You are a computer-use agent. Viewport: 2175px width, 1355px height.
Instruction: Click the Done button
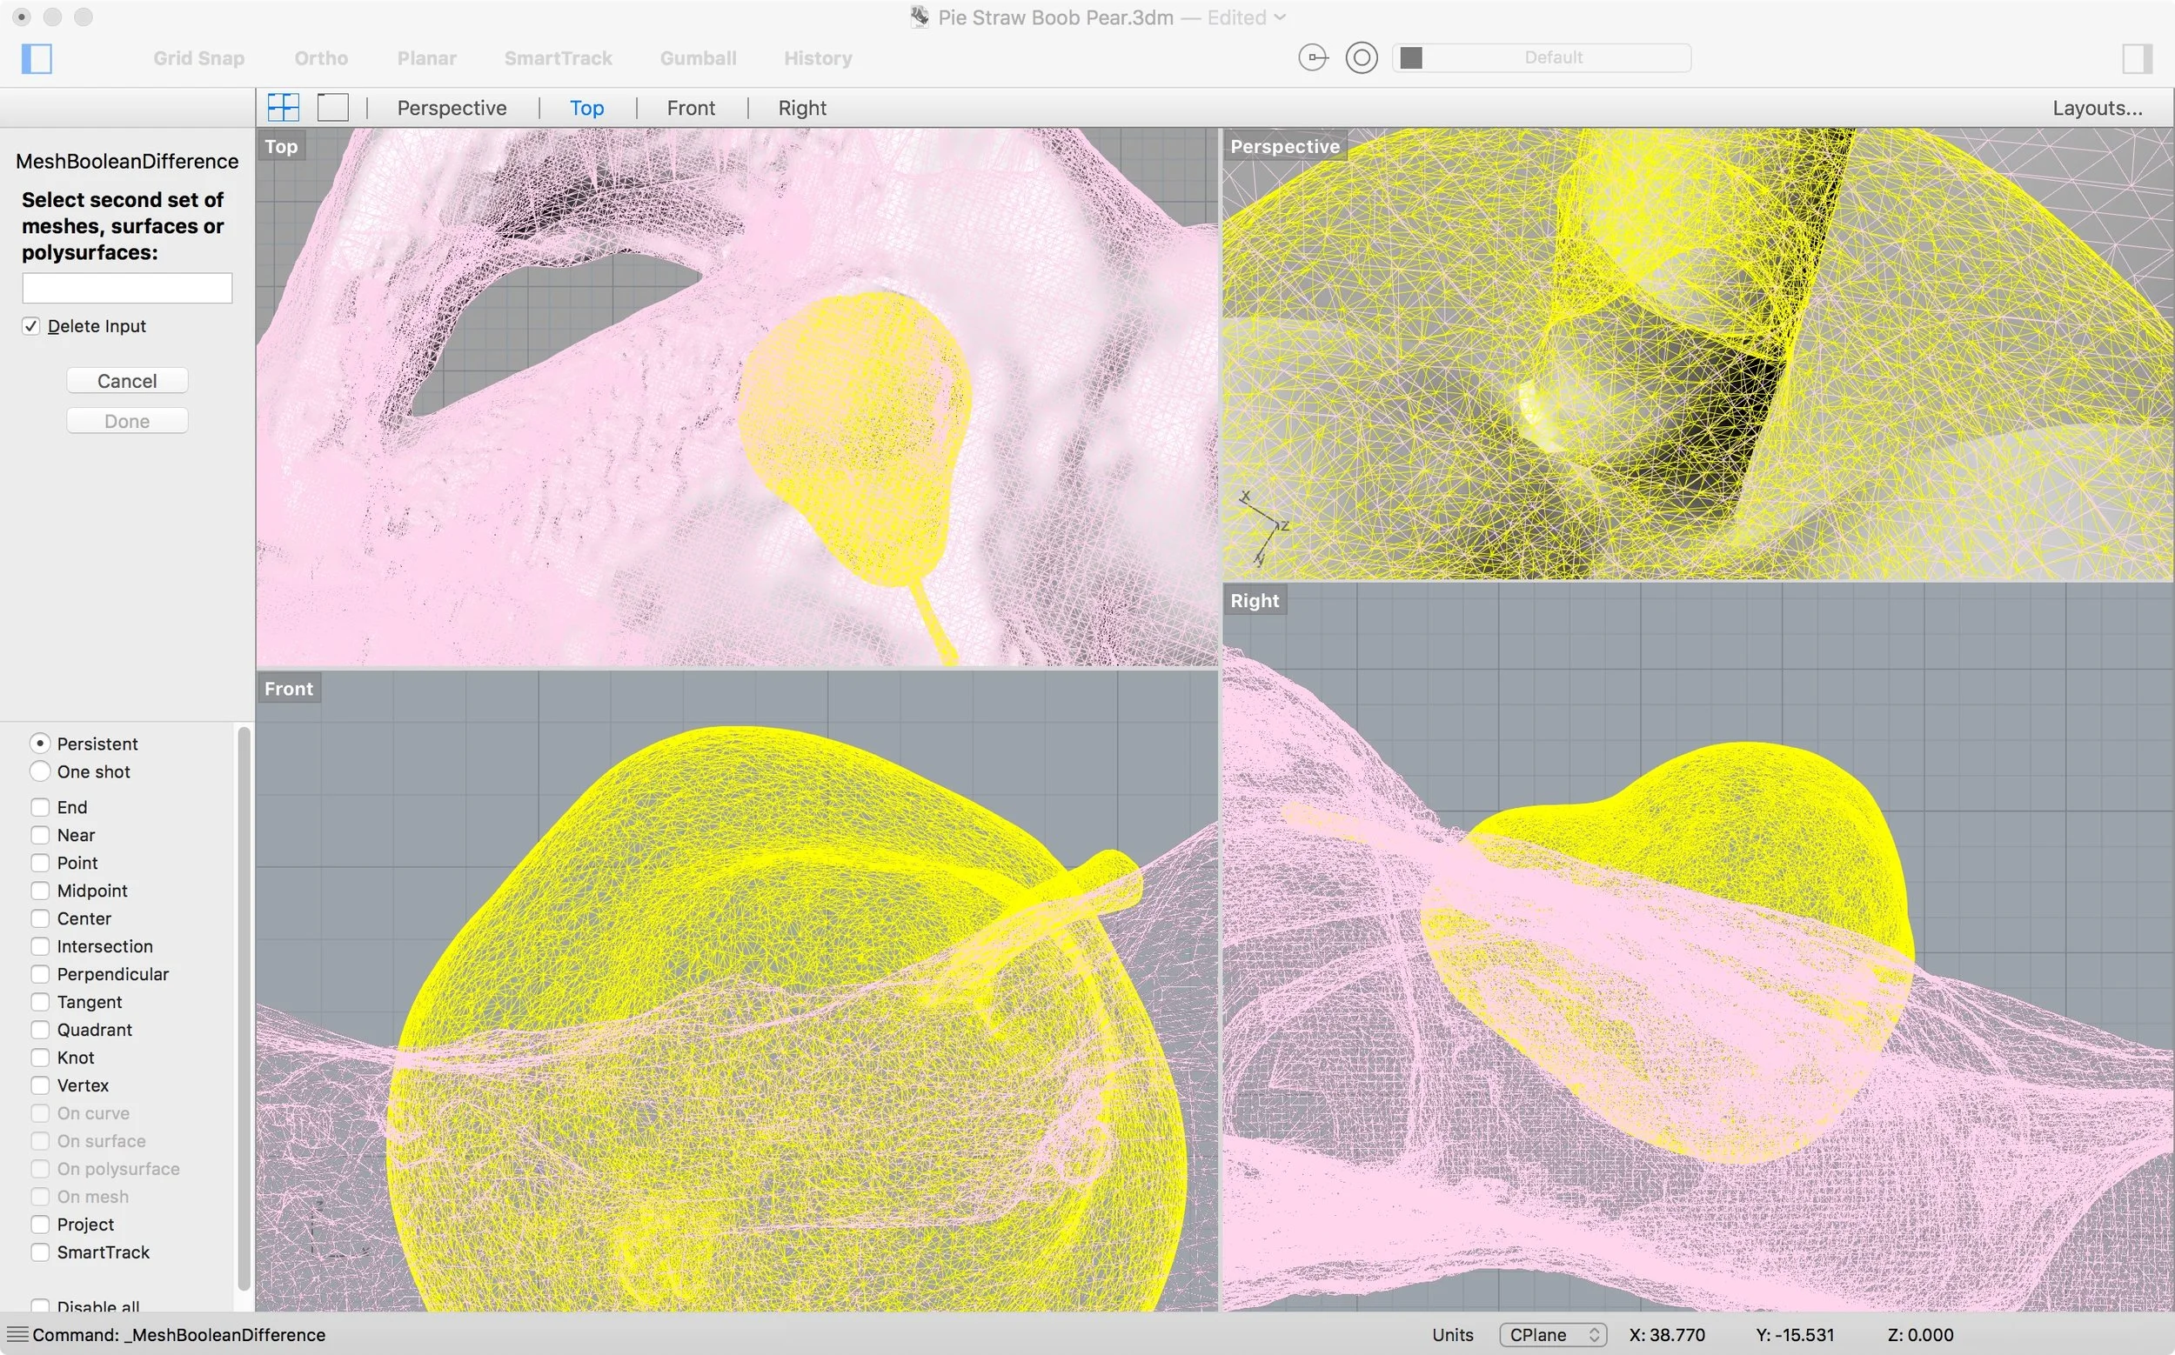pos(127,421)
